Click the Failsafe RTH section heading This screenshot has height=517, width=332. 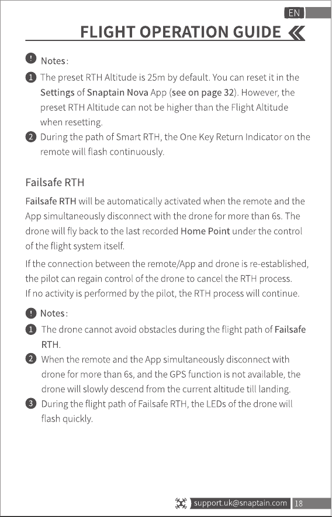pos(54,182)
